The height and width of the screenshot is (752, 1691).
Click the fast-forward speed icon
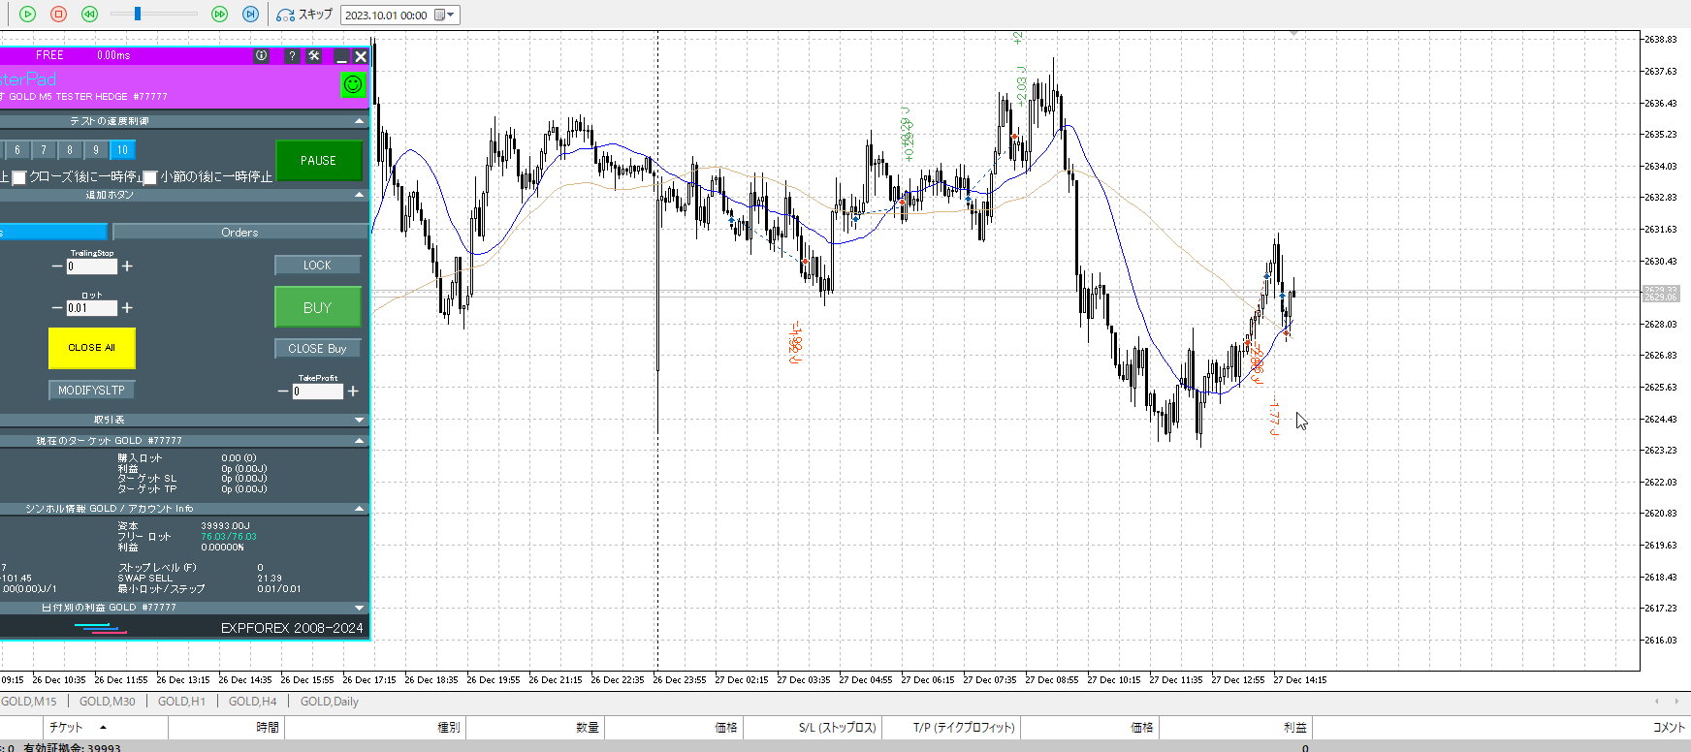coord(219,14)
